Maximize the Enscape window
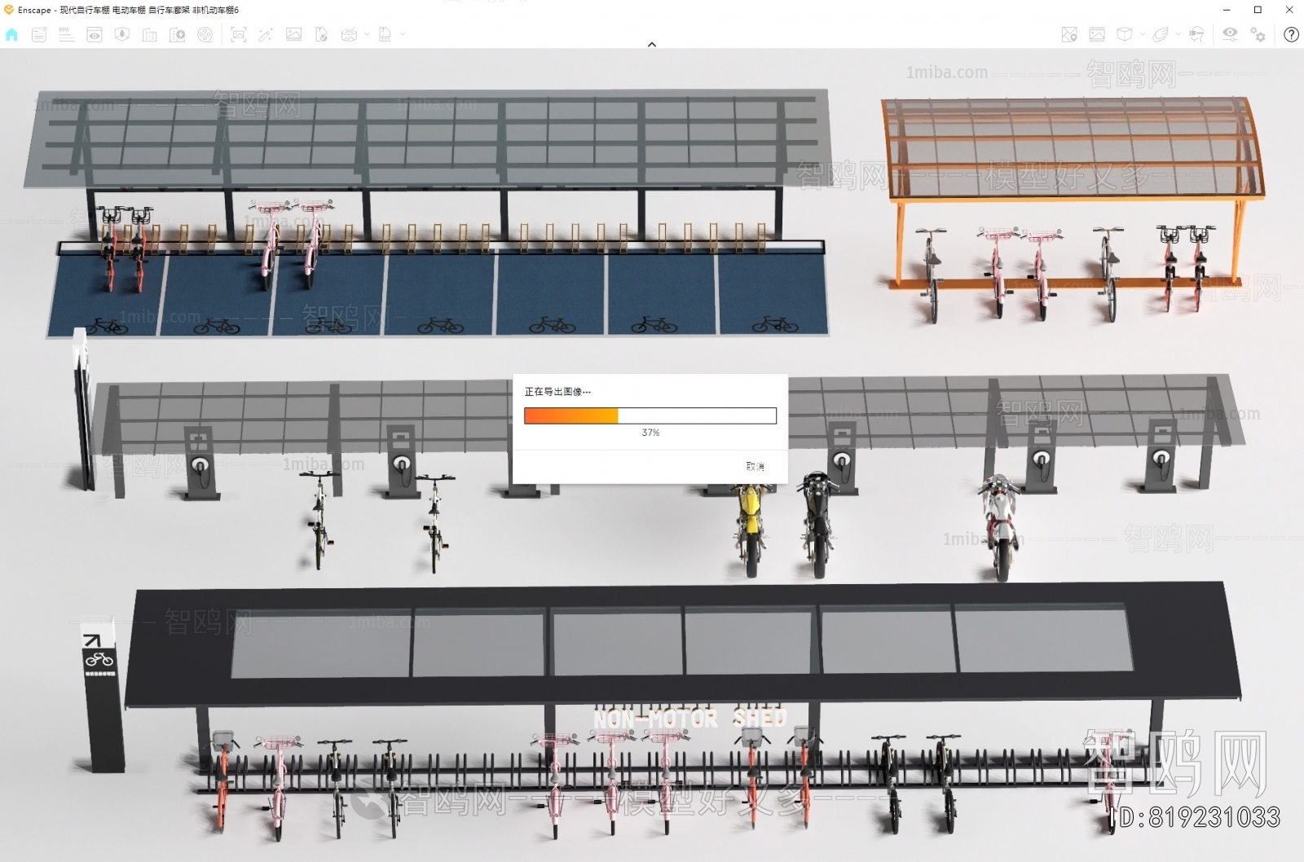Viewport: 1304px width, 862px height. click(1258, 10)
